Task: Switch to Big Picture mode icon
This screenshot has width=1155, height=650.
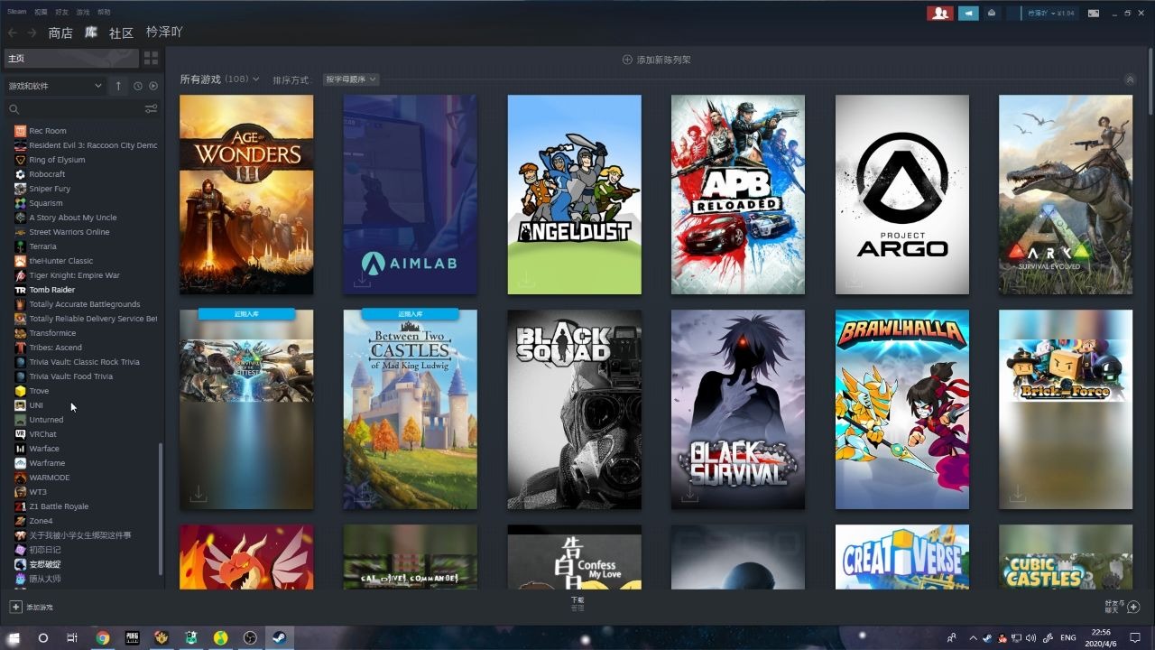Action: coord(1094,13)
